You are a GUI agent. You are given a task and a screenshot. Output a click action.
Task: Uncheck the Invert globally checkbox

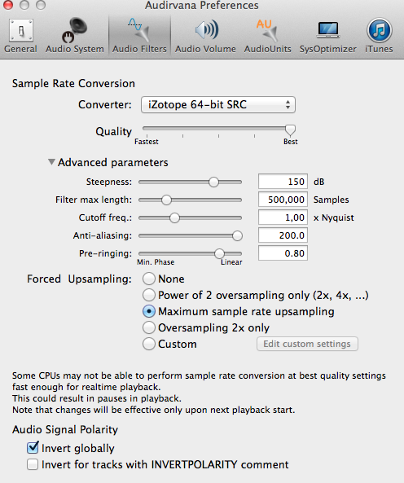click(33, 448)
